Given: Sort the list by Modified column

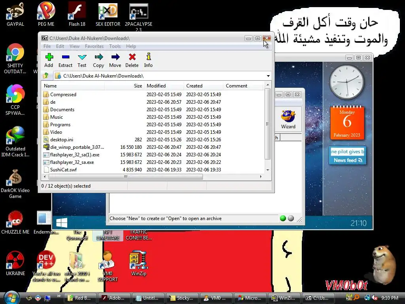Looking at the screenshot, I should 164,86.
